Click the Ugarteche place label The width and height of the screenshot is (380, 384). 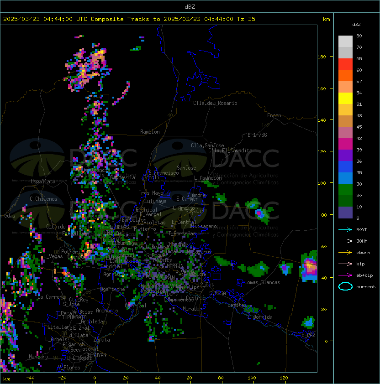113,289
